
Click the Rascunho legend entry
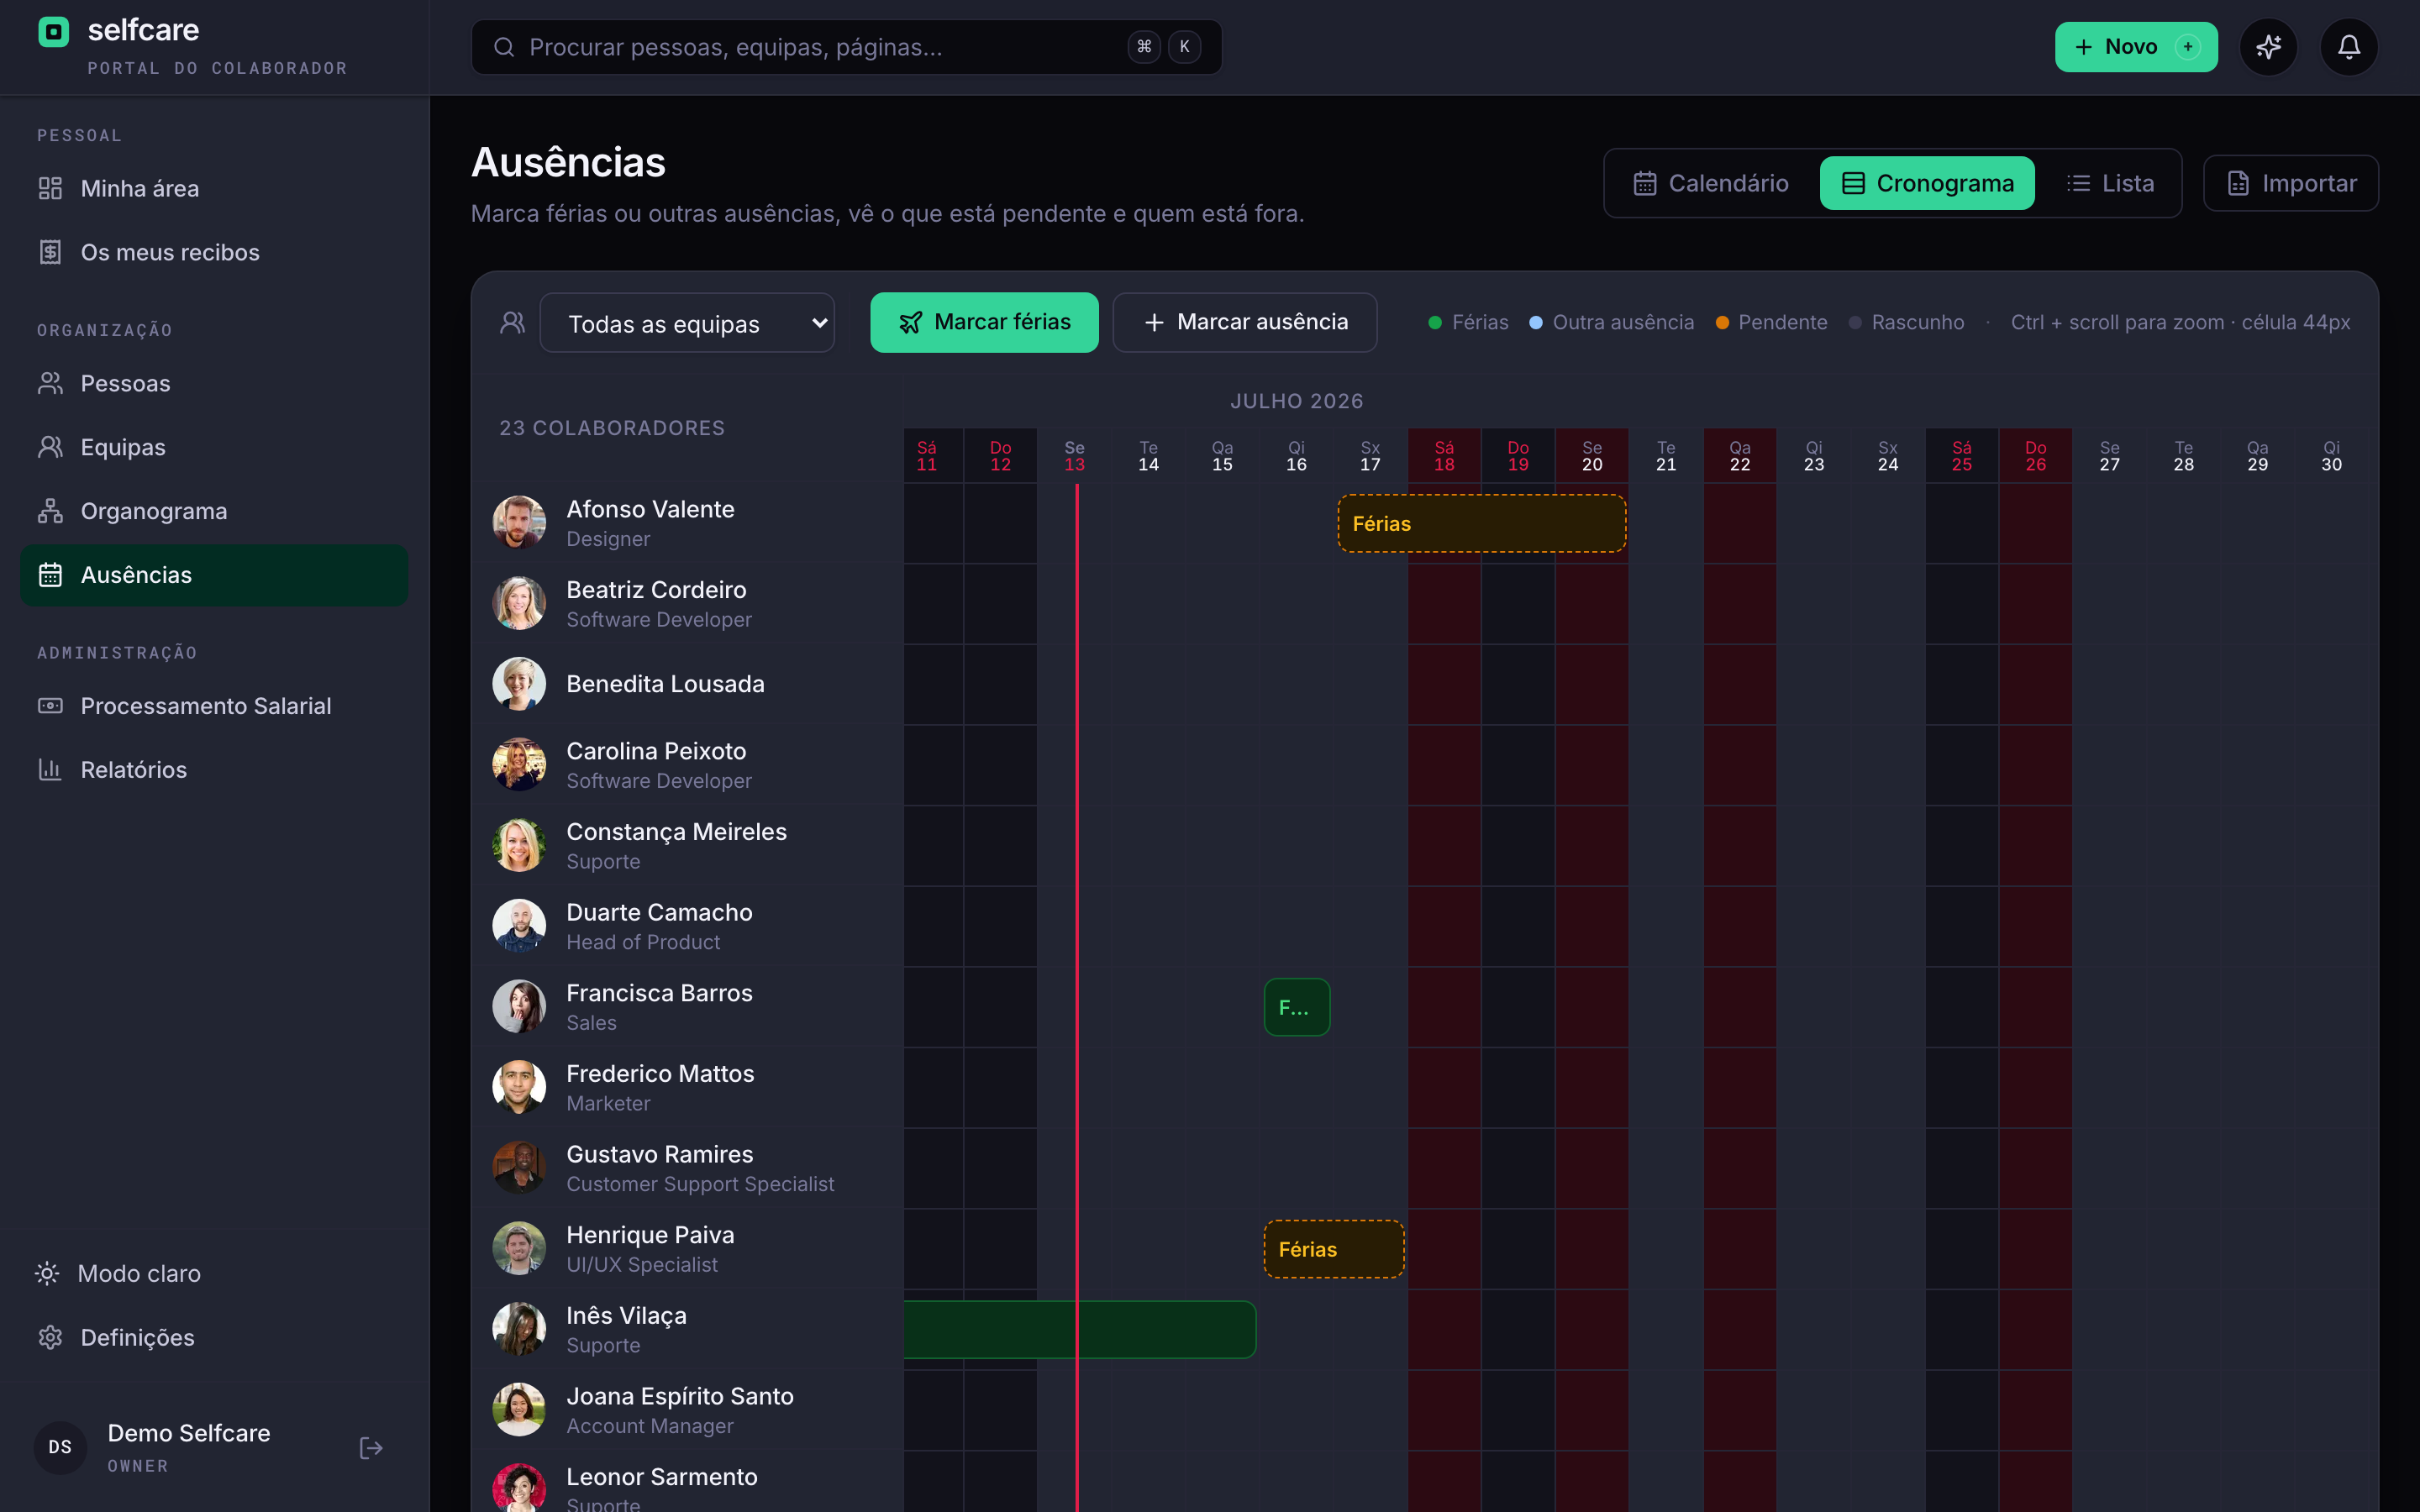point(1906,322)
